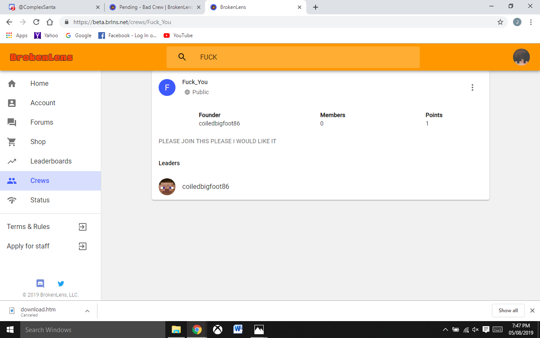Open the crew three-dot options menu
The height and width of the screenshot is (338, 540).
pos(472,87)
